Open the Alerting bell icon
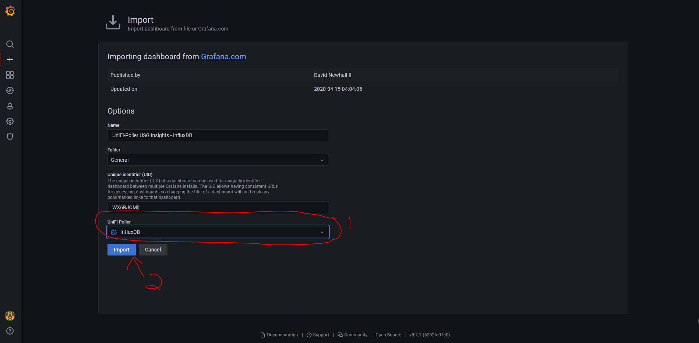 pyautogui.click(x=10, y=106)
